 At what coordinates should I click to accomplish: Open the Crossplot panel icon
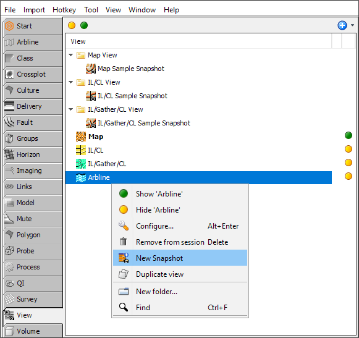point(9,74)
